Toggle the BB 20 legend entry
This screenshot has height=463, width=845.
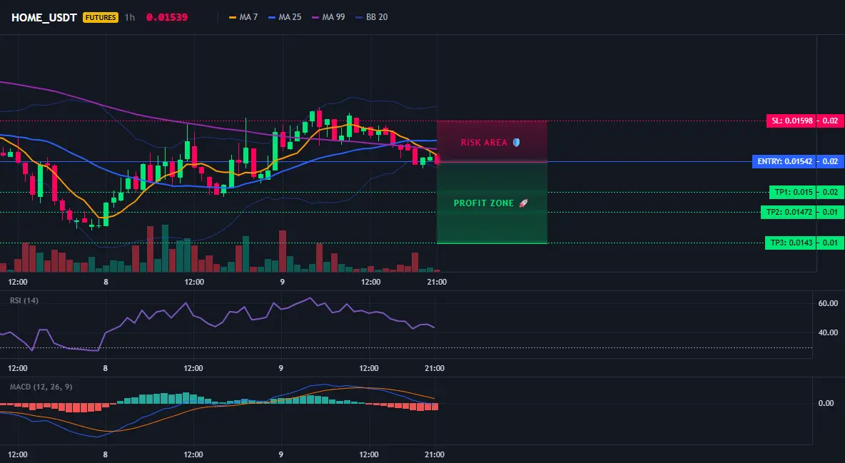pyautogui.click(x=371, y=17)
